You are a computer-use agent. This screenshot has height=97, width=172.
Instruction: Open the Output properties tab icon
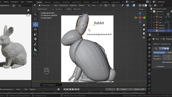(149, 48)
